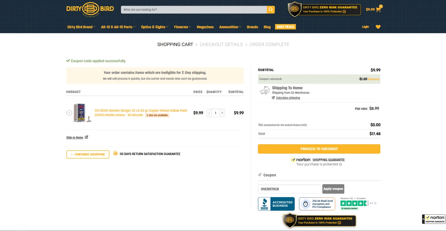This screenshot has width=446, height=231.
Task: Click the 'Flat rate: $8.99' shipping text
Action: coord(367,109)
